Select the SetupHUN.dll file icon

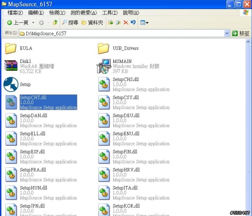click(x=11, y=193)
